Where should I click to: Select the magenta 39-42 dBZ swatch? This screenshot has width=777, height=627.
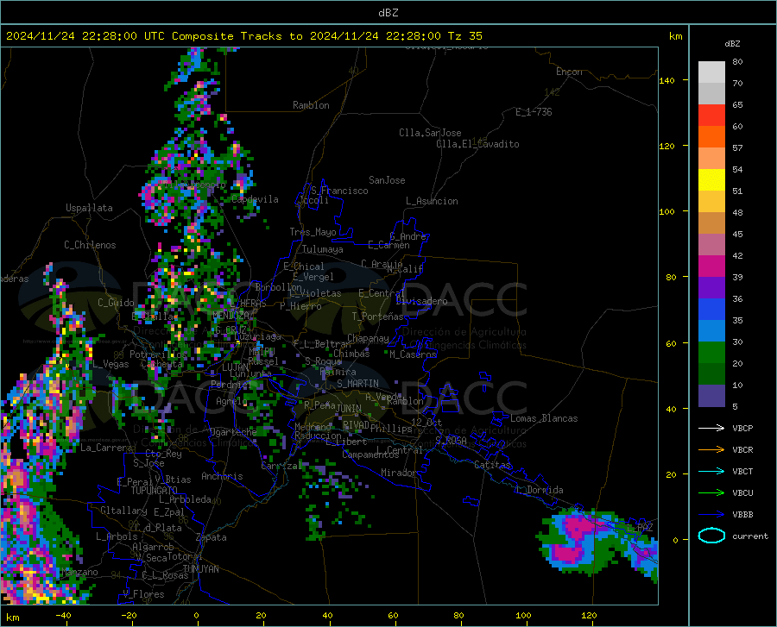coord(711,266)
